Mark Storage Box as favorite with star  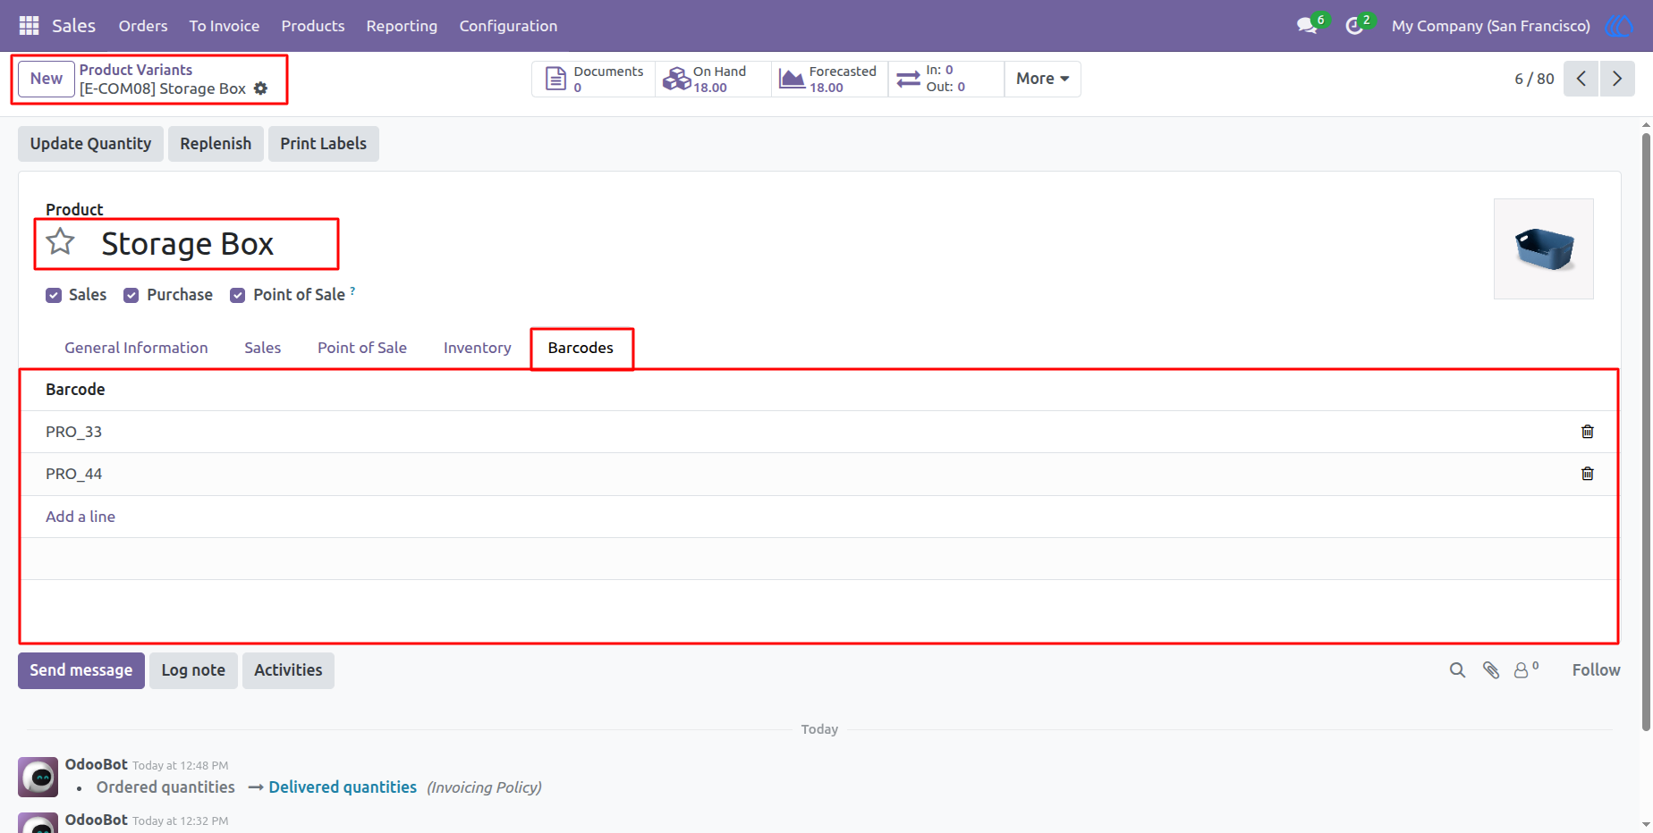(61, 241)
